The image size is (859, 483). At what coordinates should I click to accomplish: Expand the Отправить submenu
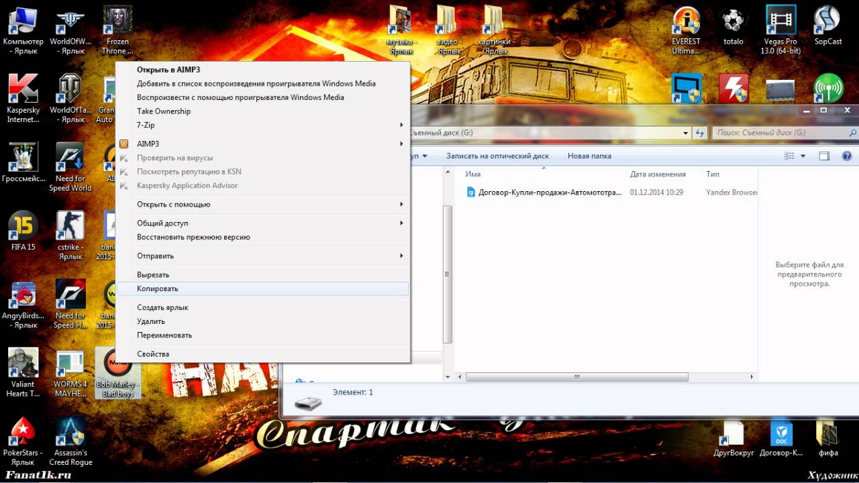(262, 256)
